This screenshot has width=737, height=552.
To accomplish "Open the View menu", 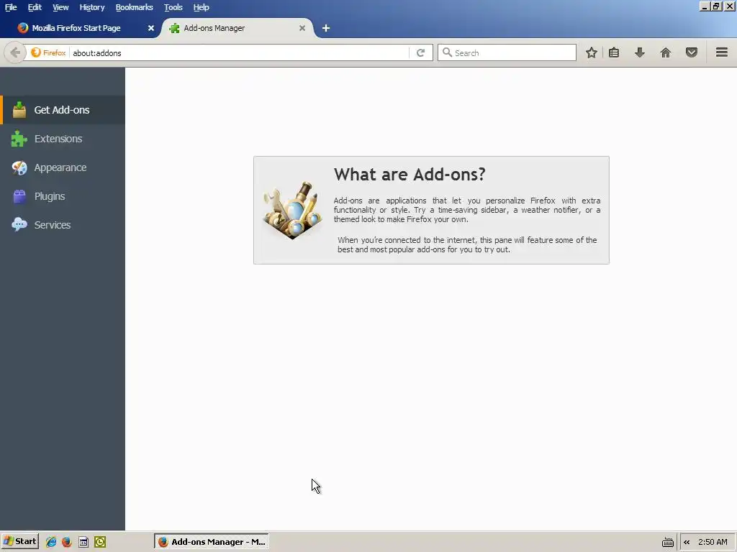I will tap(60, 7).
